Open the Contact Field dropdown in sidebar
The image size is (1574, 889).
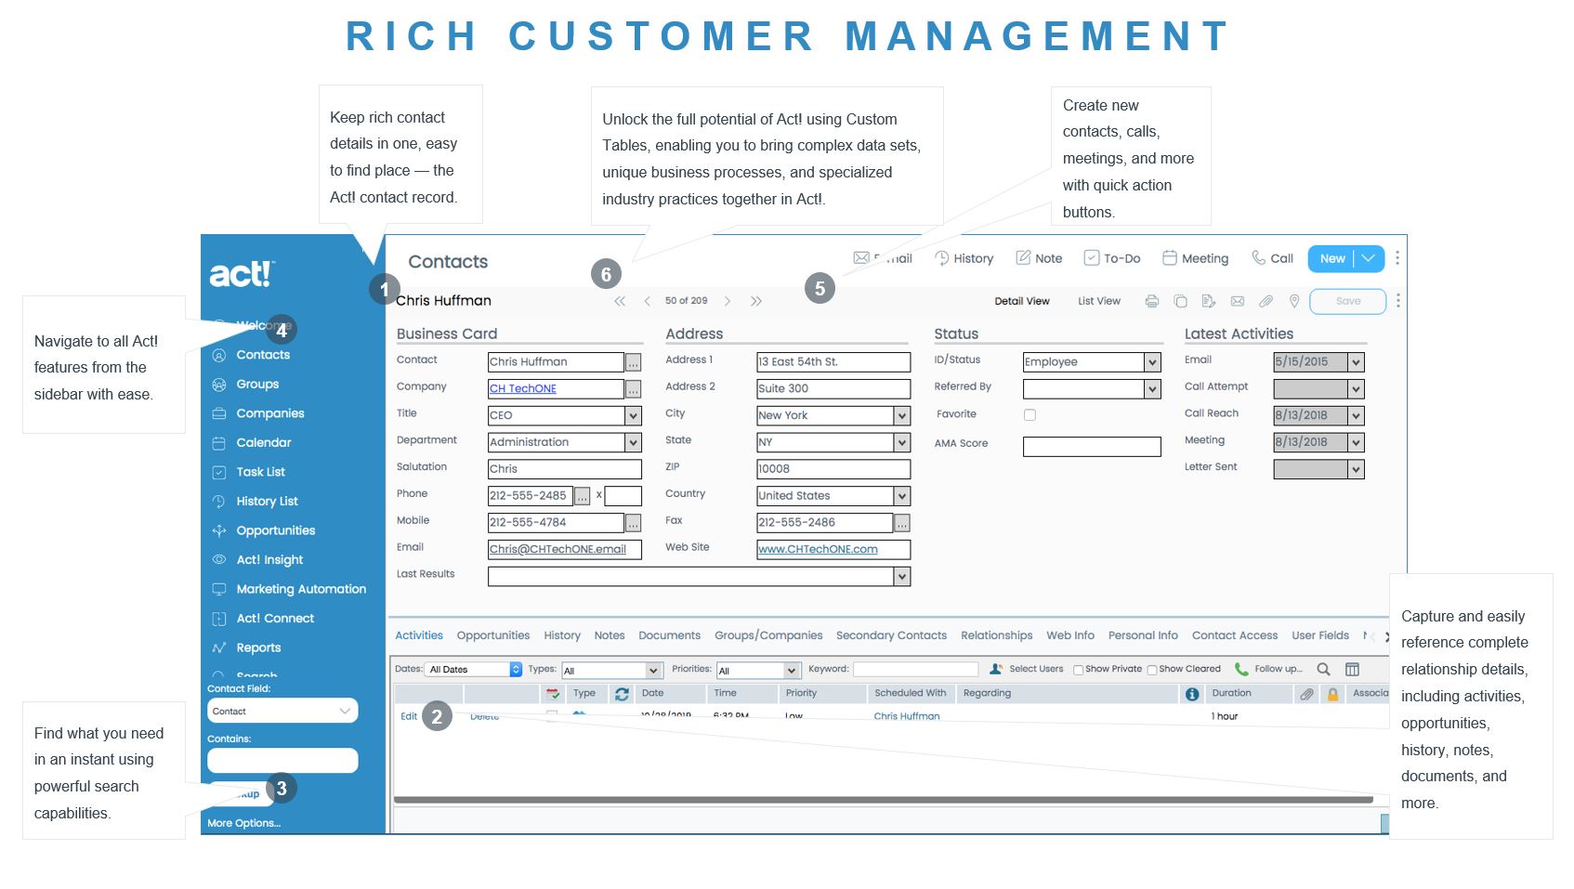click(x=282, y=711)
